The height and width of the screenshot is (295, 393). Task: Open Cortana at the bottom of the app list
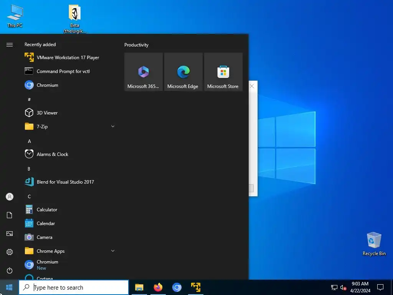(70, 277)
